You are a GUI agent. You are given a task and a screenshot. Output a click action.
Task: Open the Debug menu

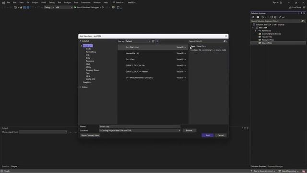[52, 2]
